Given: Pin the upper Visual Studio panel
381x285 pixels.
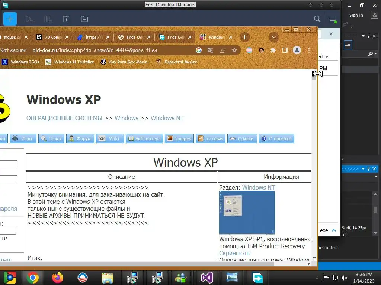Looking at the screenshot, I should point(369,36).
